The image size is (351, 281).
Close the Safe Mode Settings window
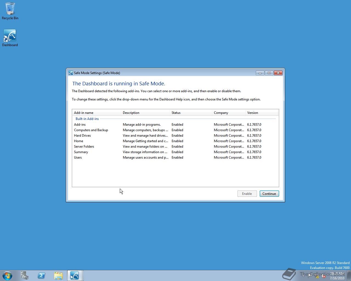[278, 73]
